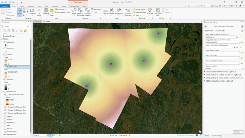Click the Go To XY tool

click(39, 12)
